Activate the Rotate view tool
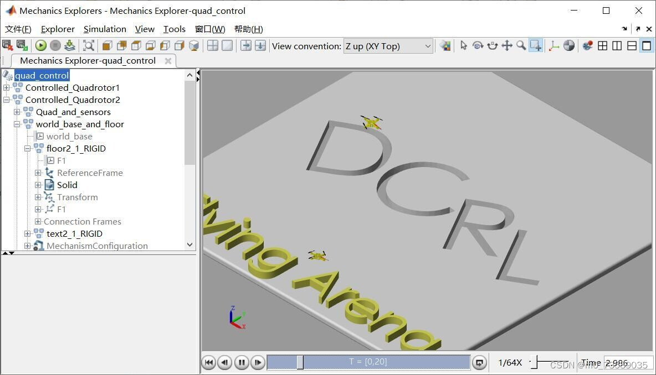The height and width of the screenshot is (375, 656). [x=478, y=45]
